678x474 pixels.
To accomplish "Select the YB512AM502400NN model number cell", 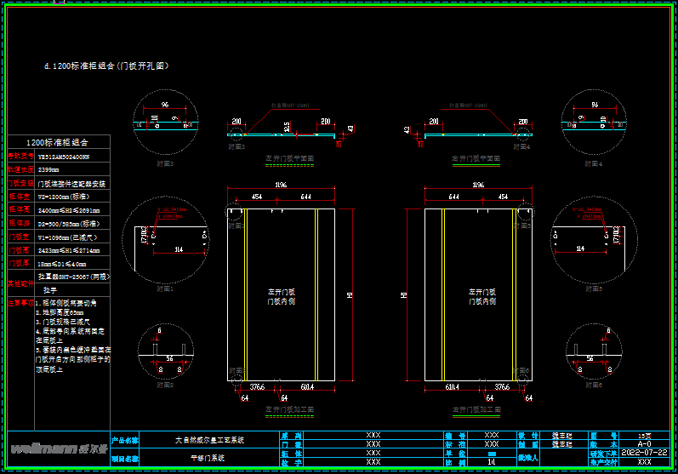I will [x=73, y=157].
